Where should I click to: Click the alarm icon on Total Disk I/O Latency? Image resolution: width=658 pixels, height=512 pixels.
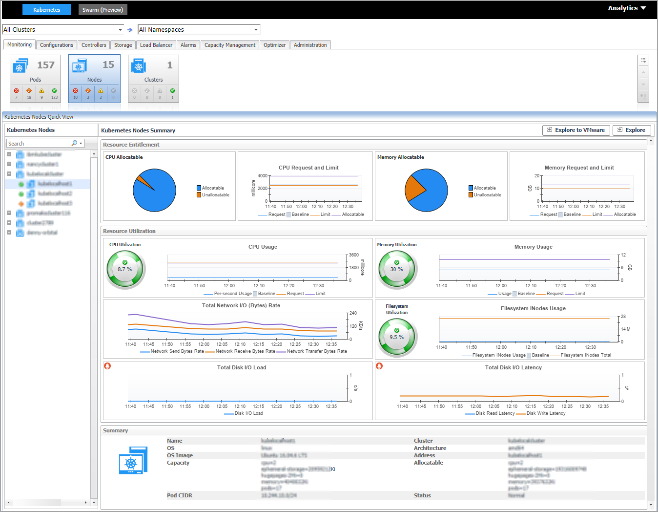[379, 366]
